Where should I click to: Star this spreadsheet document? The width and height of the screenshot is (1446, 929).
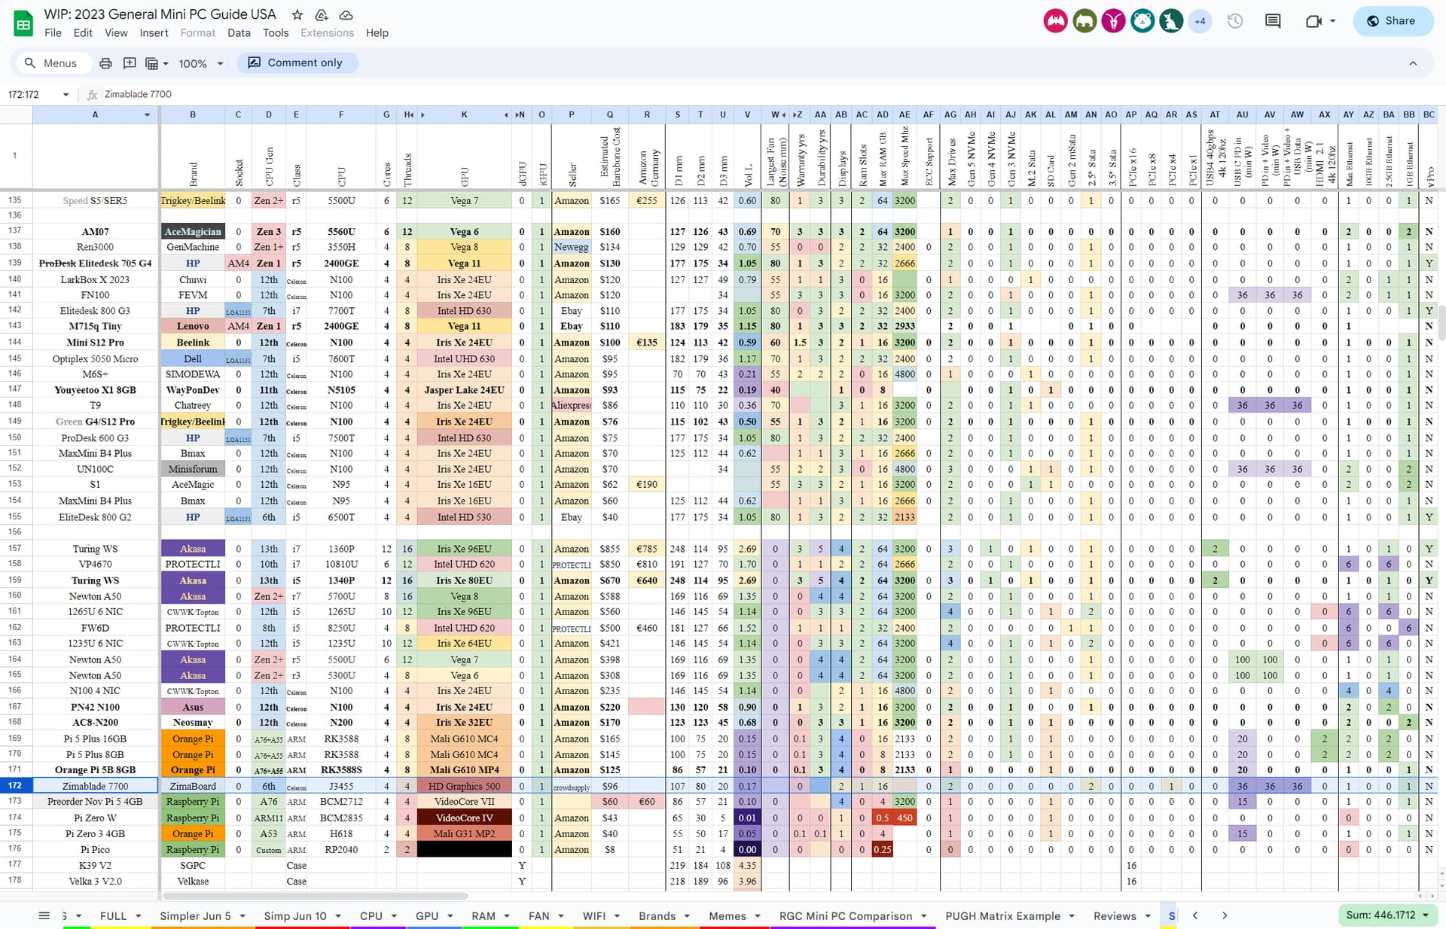tap(297, 15)
